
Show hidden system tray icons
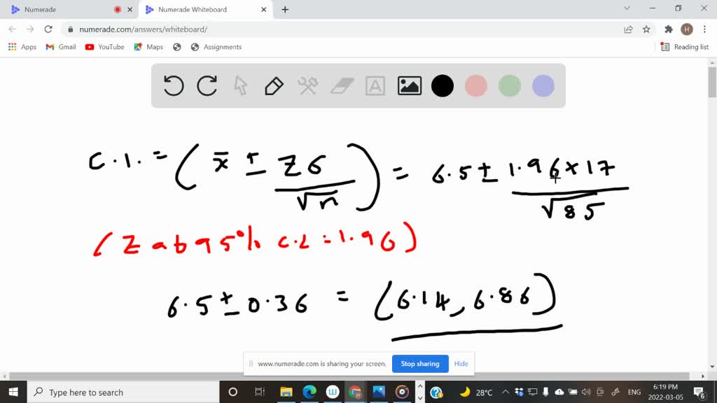click(x=506, y=392)
